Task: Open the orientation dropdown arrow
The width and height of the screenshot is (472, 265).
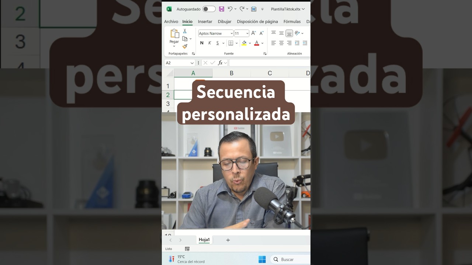Action: click(x=302, y=33)
